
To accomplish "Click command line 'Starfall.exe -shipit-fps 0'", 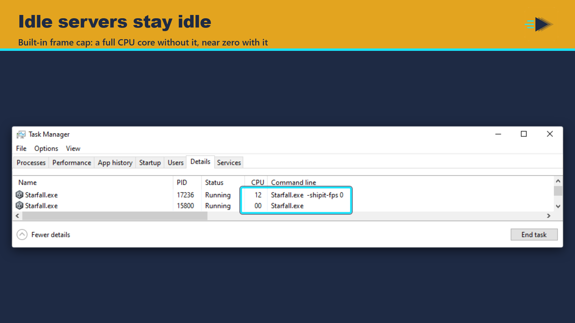I will tap(307, 195).
